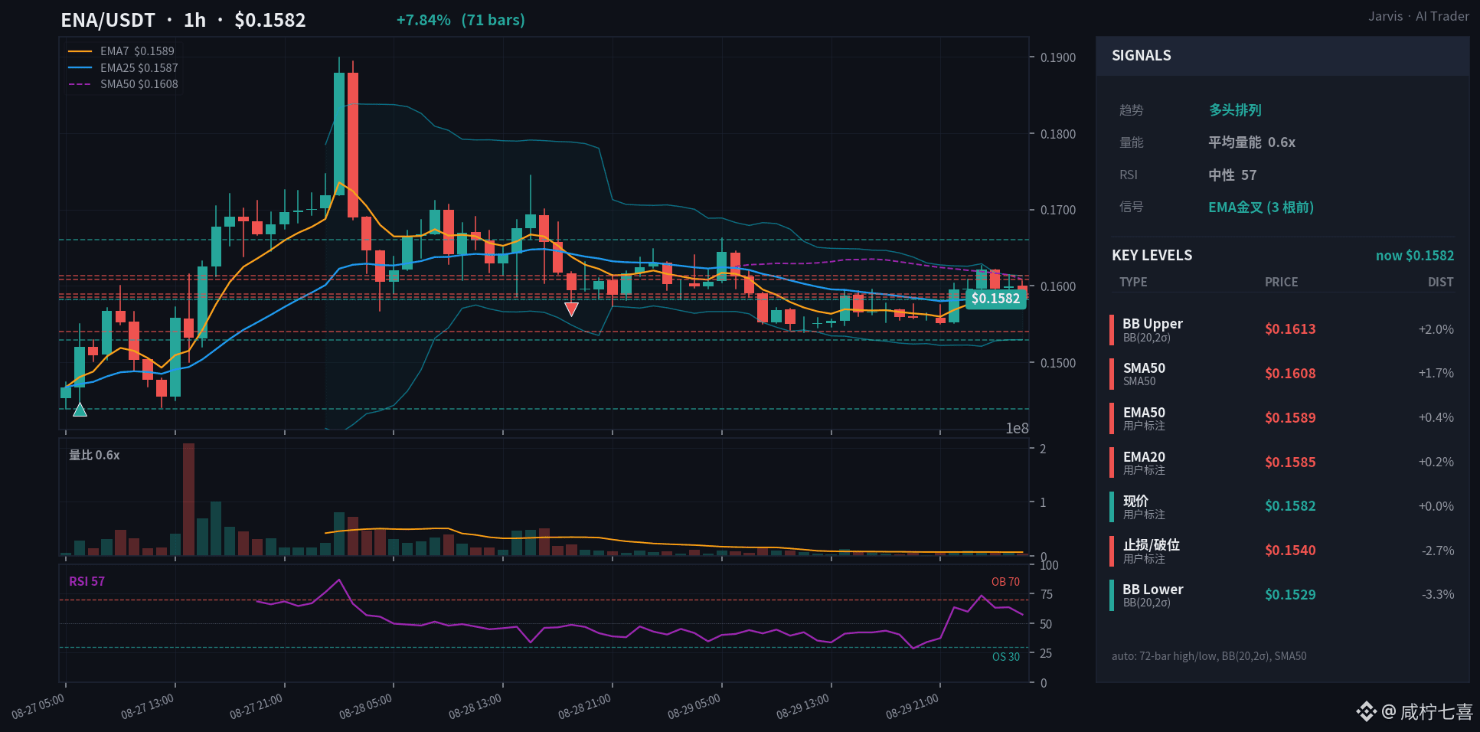Viewport: 1480px width, 732px height.
Task: Click the tallest red volume bar
Action: [x=188, y=499]
